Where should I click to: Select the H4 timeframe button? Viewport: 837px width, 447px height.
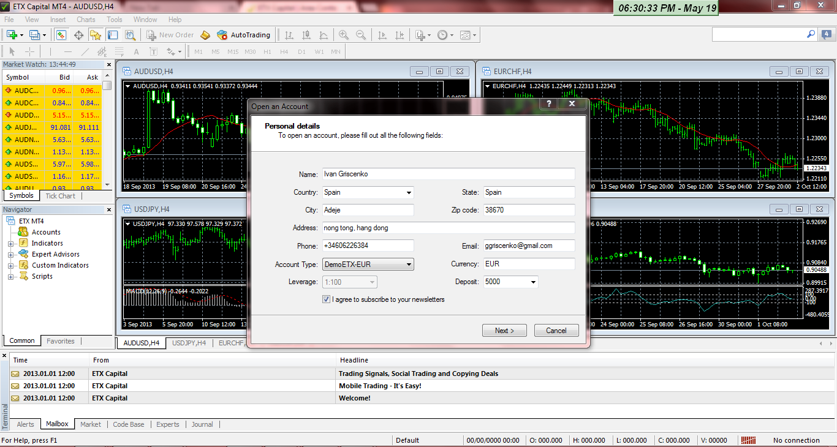click(x=284, y=51)
